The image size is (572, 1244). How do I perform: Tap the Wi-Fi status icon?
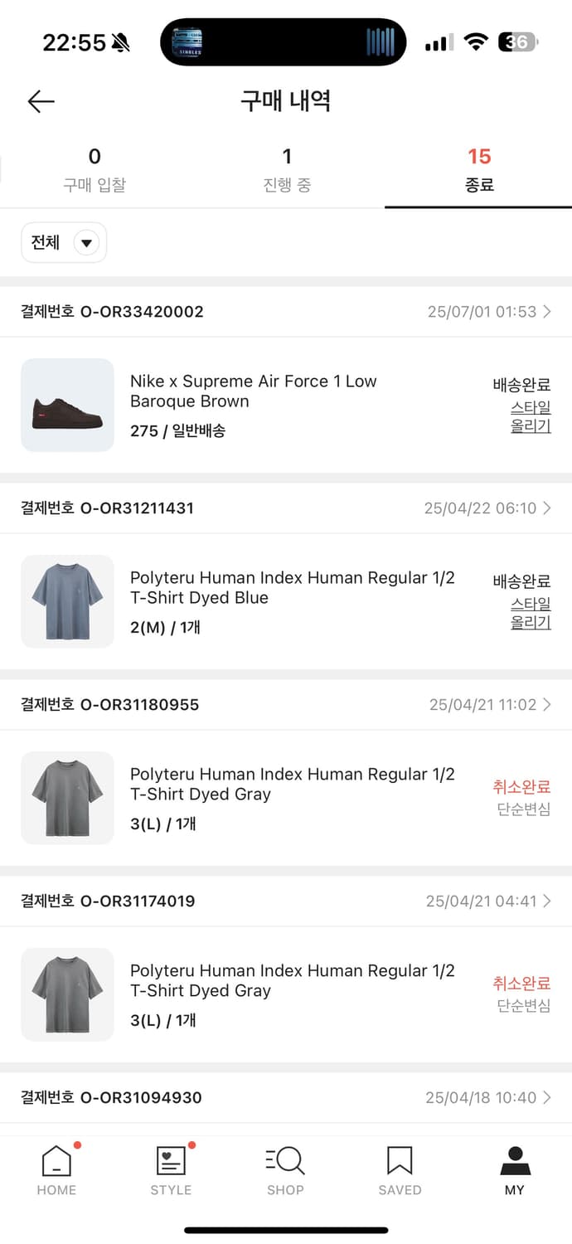[476, 42]
